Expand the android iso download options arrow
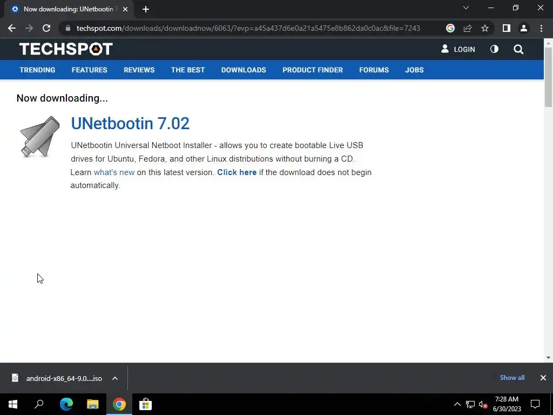The image size is (553, 415). (x=115, y=378)
